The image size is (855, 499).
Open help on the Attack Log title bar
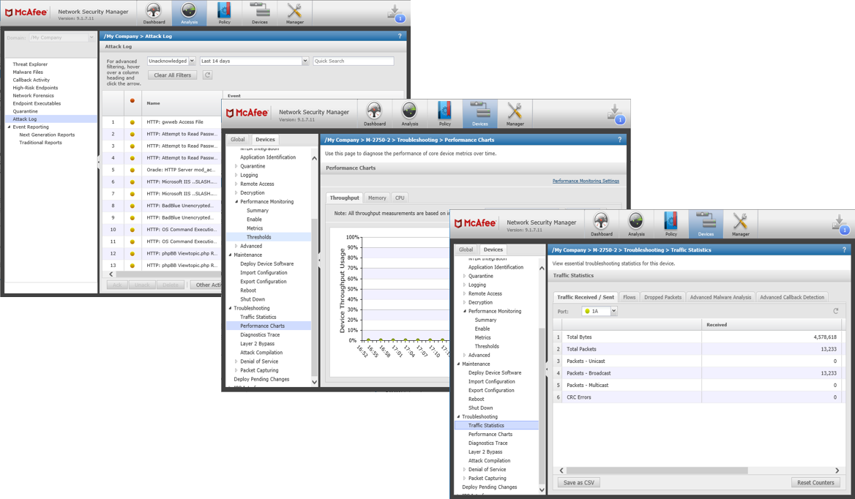coord(400,36)
